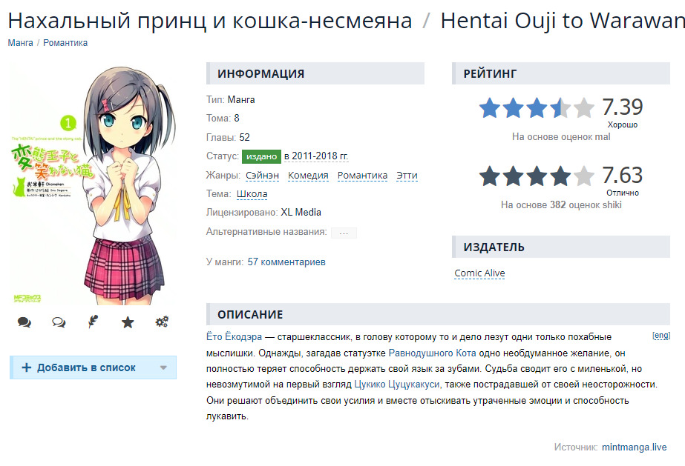
Task: Click the feather quill review icon
Action: 93,322
